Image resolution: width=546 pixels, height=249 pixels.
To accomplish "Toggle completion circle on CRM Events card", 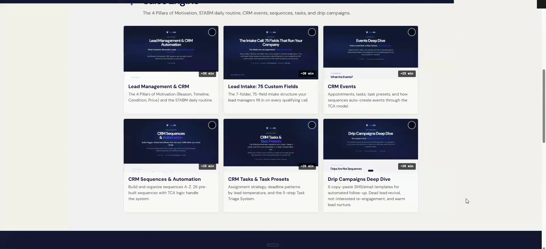I will tap(411, 32).
